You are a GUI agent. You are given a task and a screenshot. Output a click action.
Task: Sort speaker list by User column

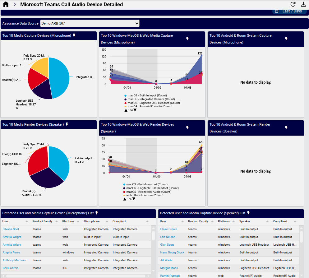coord(172,221)
